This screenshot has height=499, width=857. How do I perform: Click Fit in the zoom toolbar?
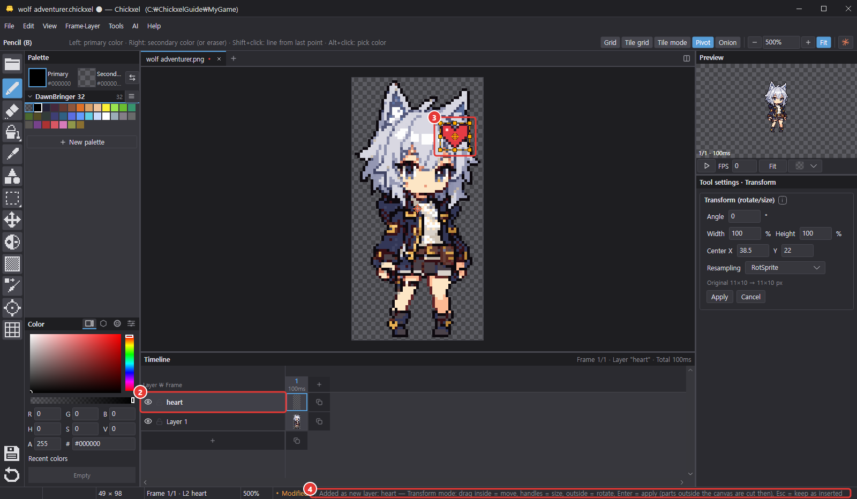(x=823, y=42)
